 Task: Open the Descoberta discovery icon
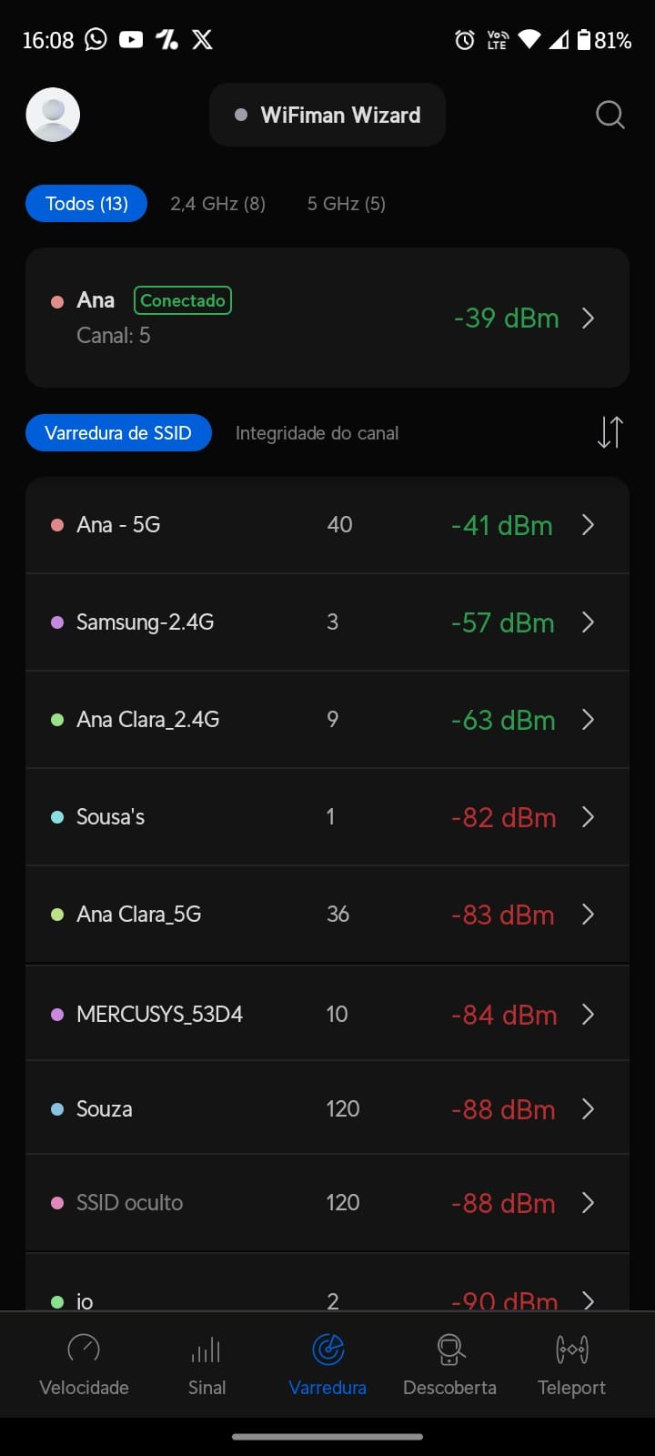coord(450,1350)
